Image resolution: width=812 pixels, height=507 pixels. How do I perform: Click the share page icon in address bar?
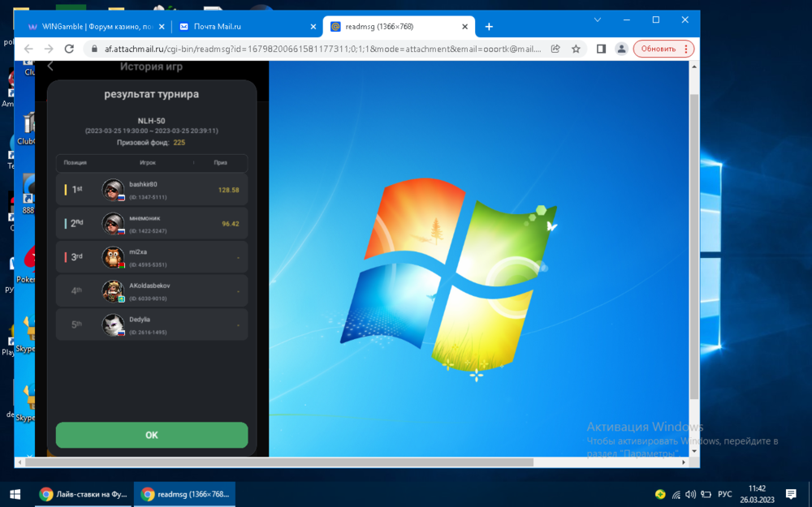click(x=555, y=49)
